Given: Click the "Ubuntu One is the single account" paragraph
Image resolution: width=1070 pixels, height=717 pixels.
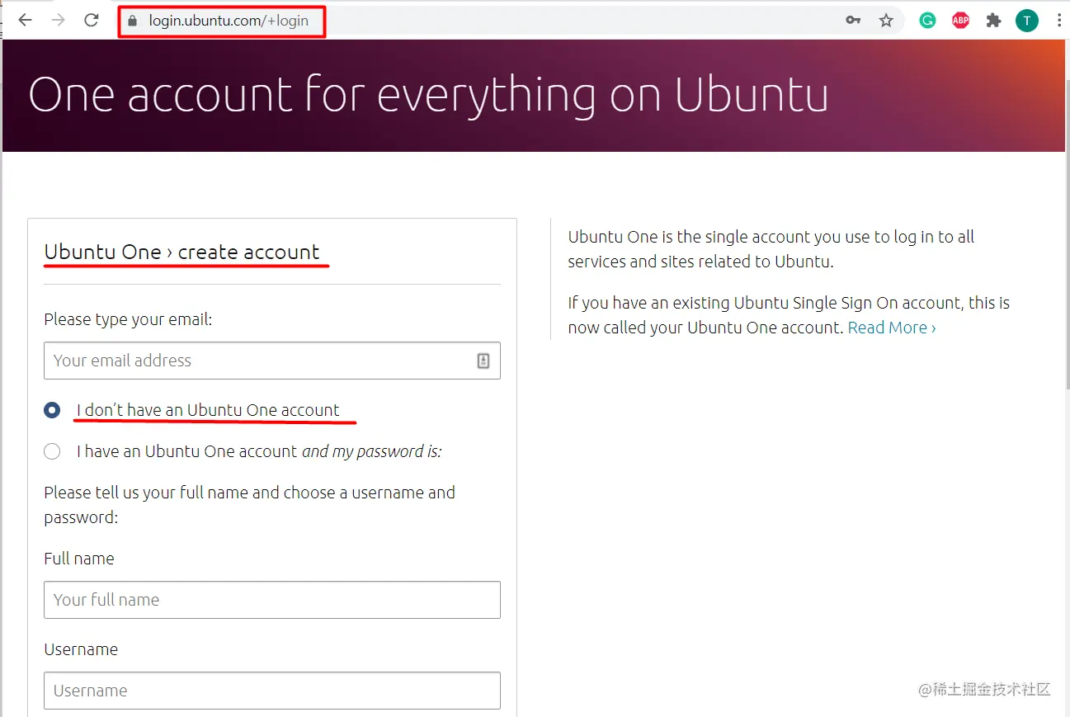Looking at the screenshot, I should (x=771, y=249).
